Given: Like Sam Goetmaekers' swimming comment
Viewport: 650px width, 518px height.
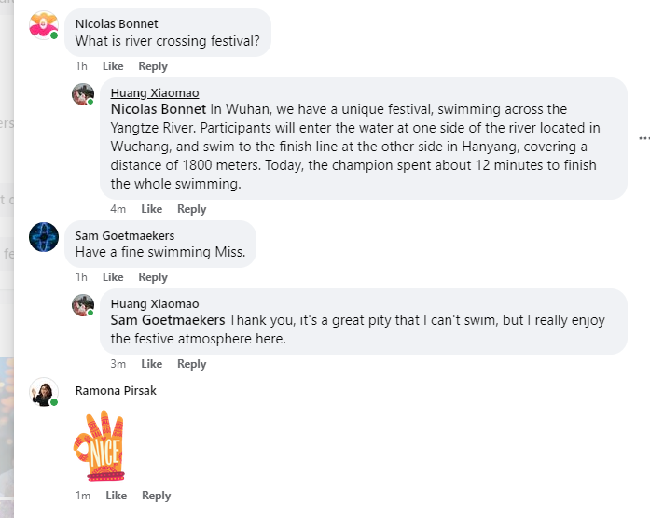Looking at the screenshot, I should 113,277.
